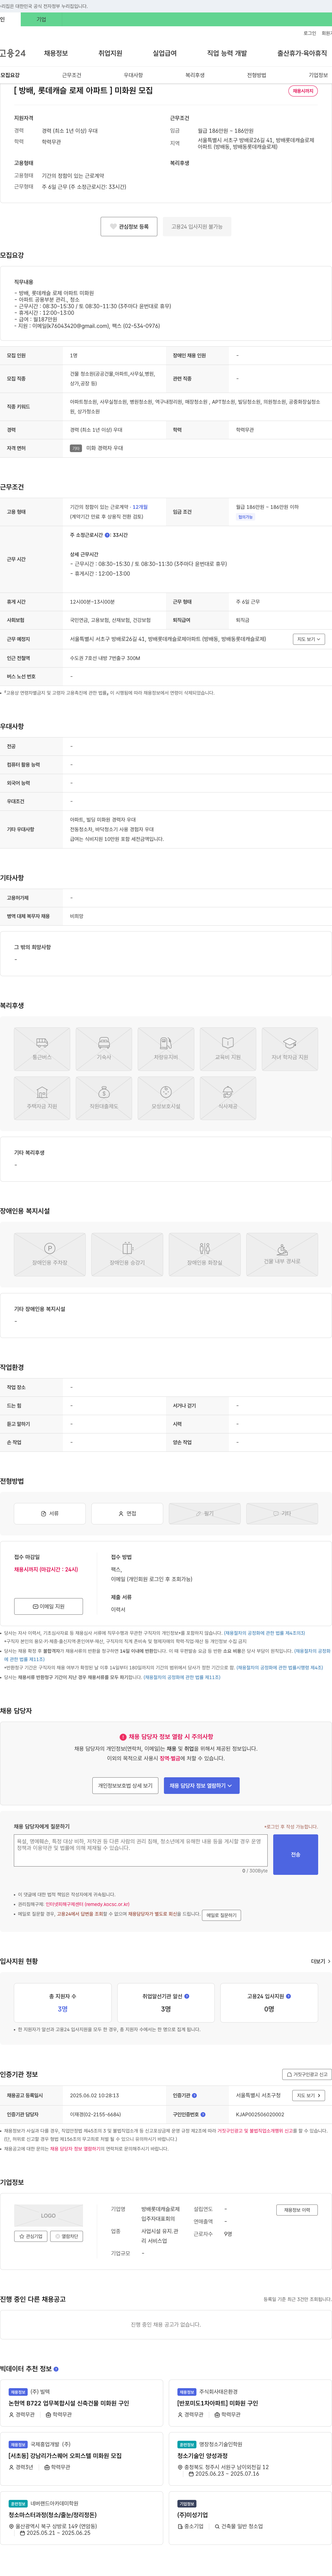Switch to the 복리후생 tab
The width and height of the screenshot is (332, 2576).
click(195, 75)
